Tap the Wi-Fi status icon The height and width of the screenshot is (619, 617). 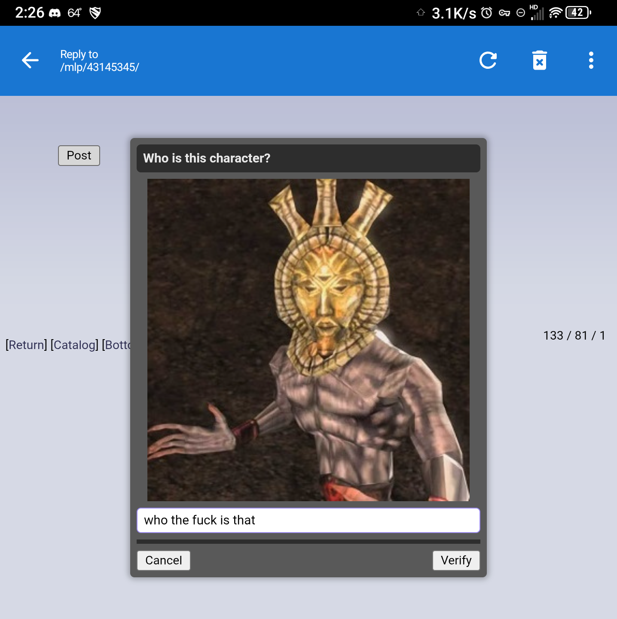[556, 13]
